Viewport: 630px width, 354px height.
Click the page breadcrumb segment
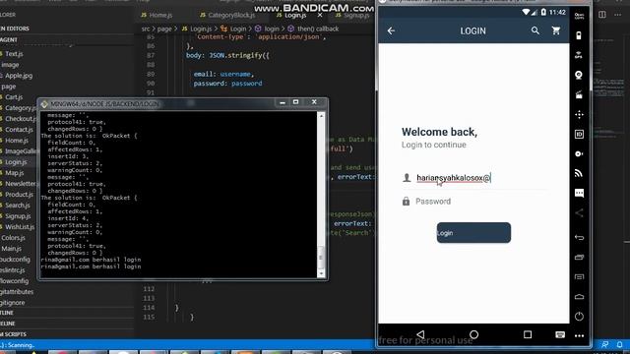click(x=164, y=29)
